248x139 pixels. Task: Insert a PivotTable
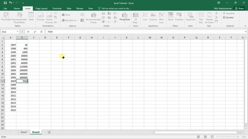(6, 17)
